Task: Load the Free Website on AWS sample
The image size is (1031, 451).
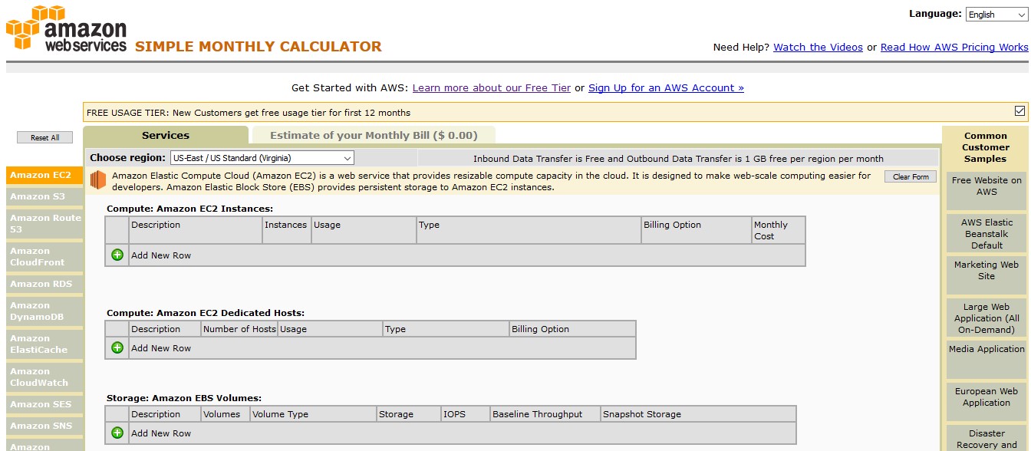Action: [987, 191]
